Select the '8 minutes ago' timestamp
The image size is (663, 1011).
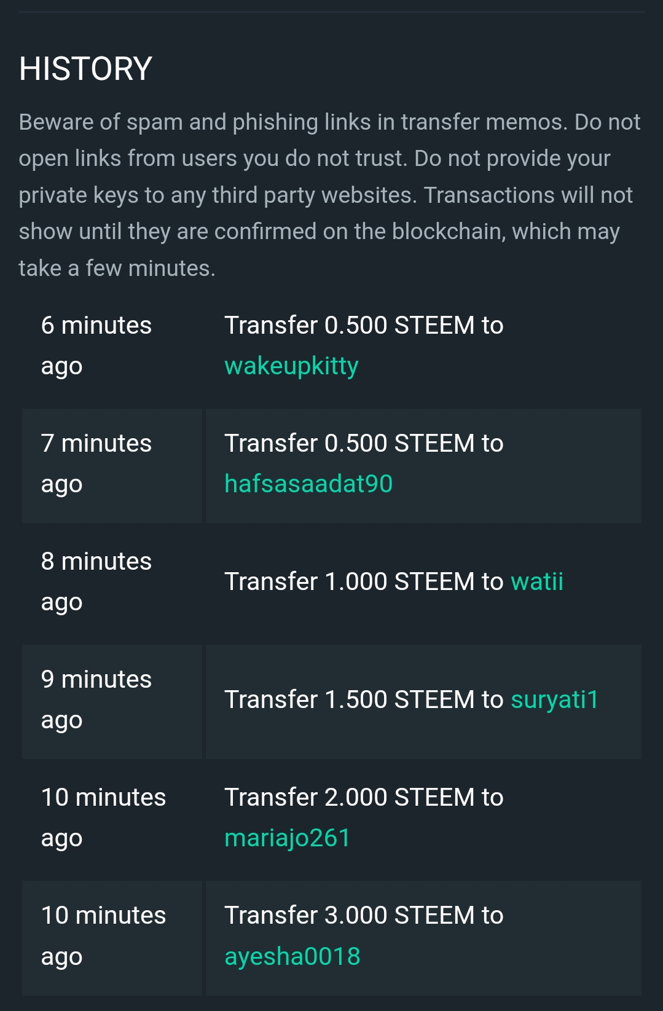tap(96, 581)
